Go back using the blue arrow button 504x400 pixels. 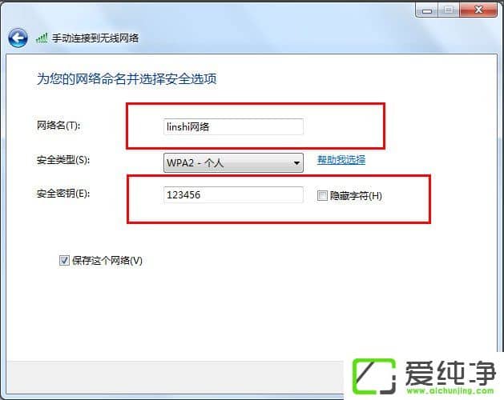pyautogui.click(x=18, y=38)
